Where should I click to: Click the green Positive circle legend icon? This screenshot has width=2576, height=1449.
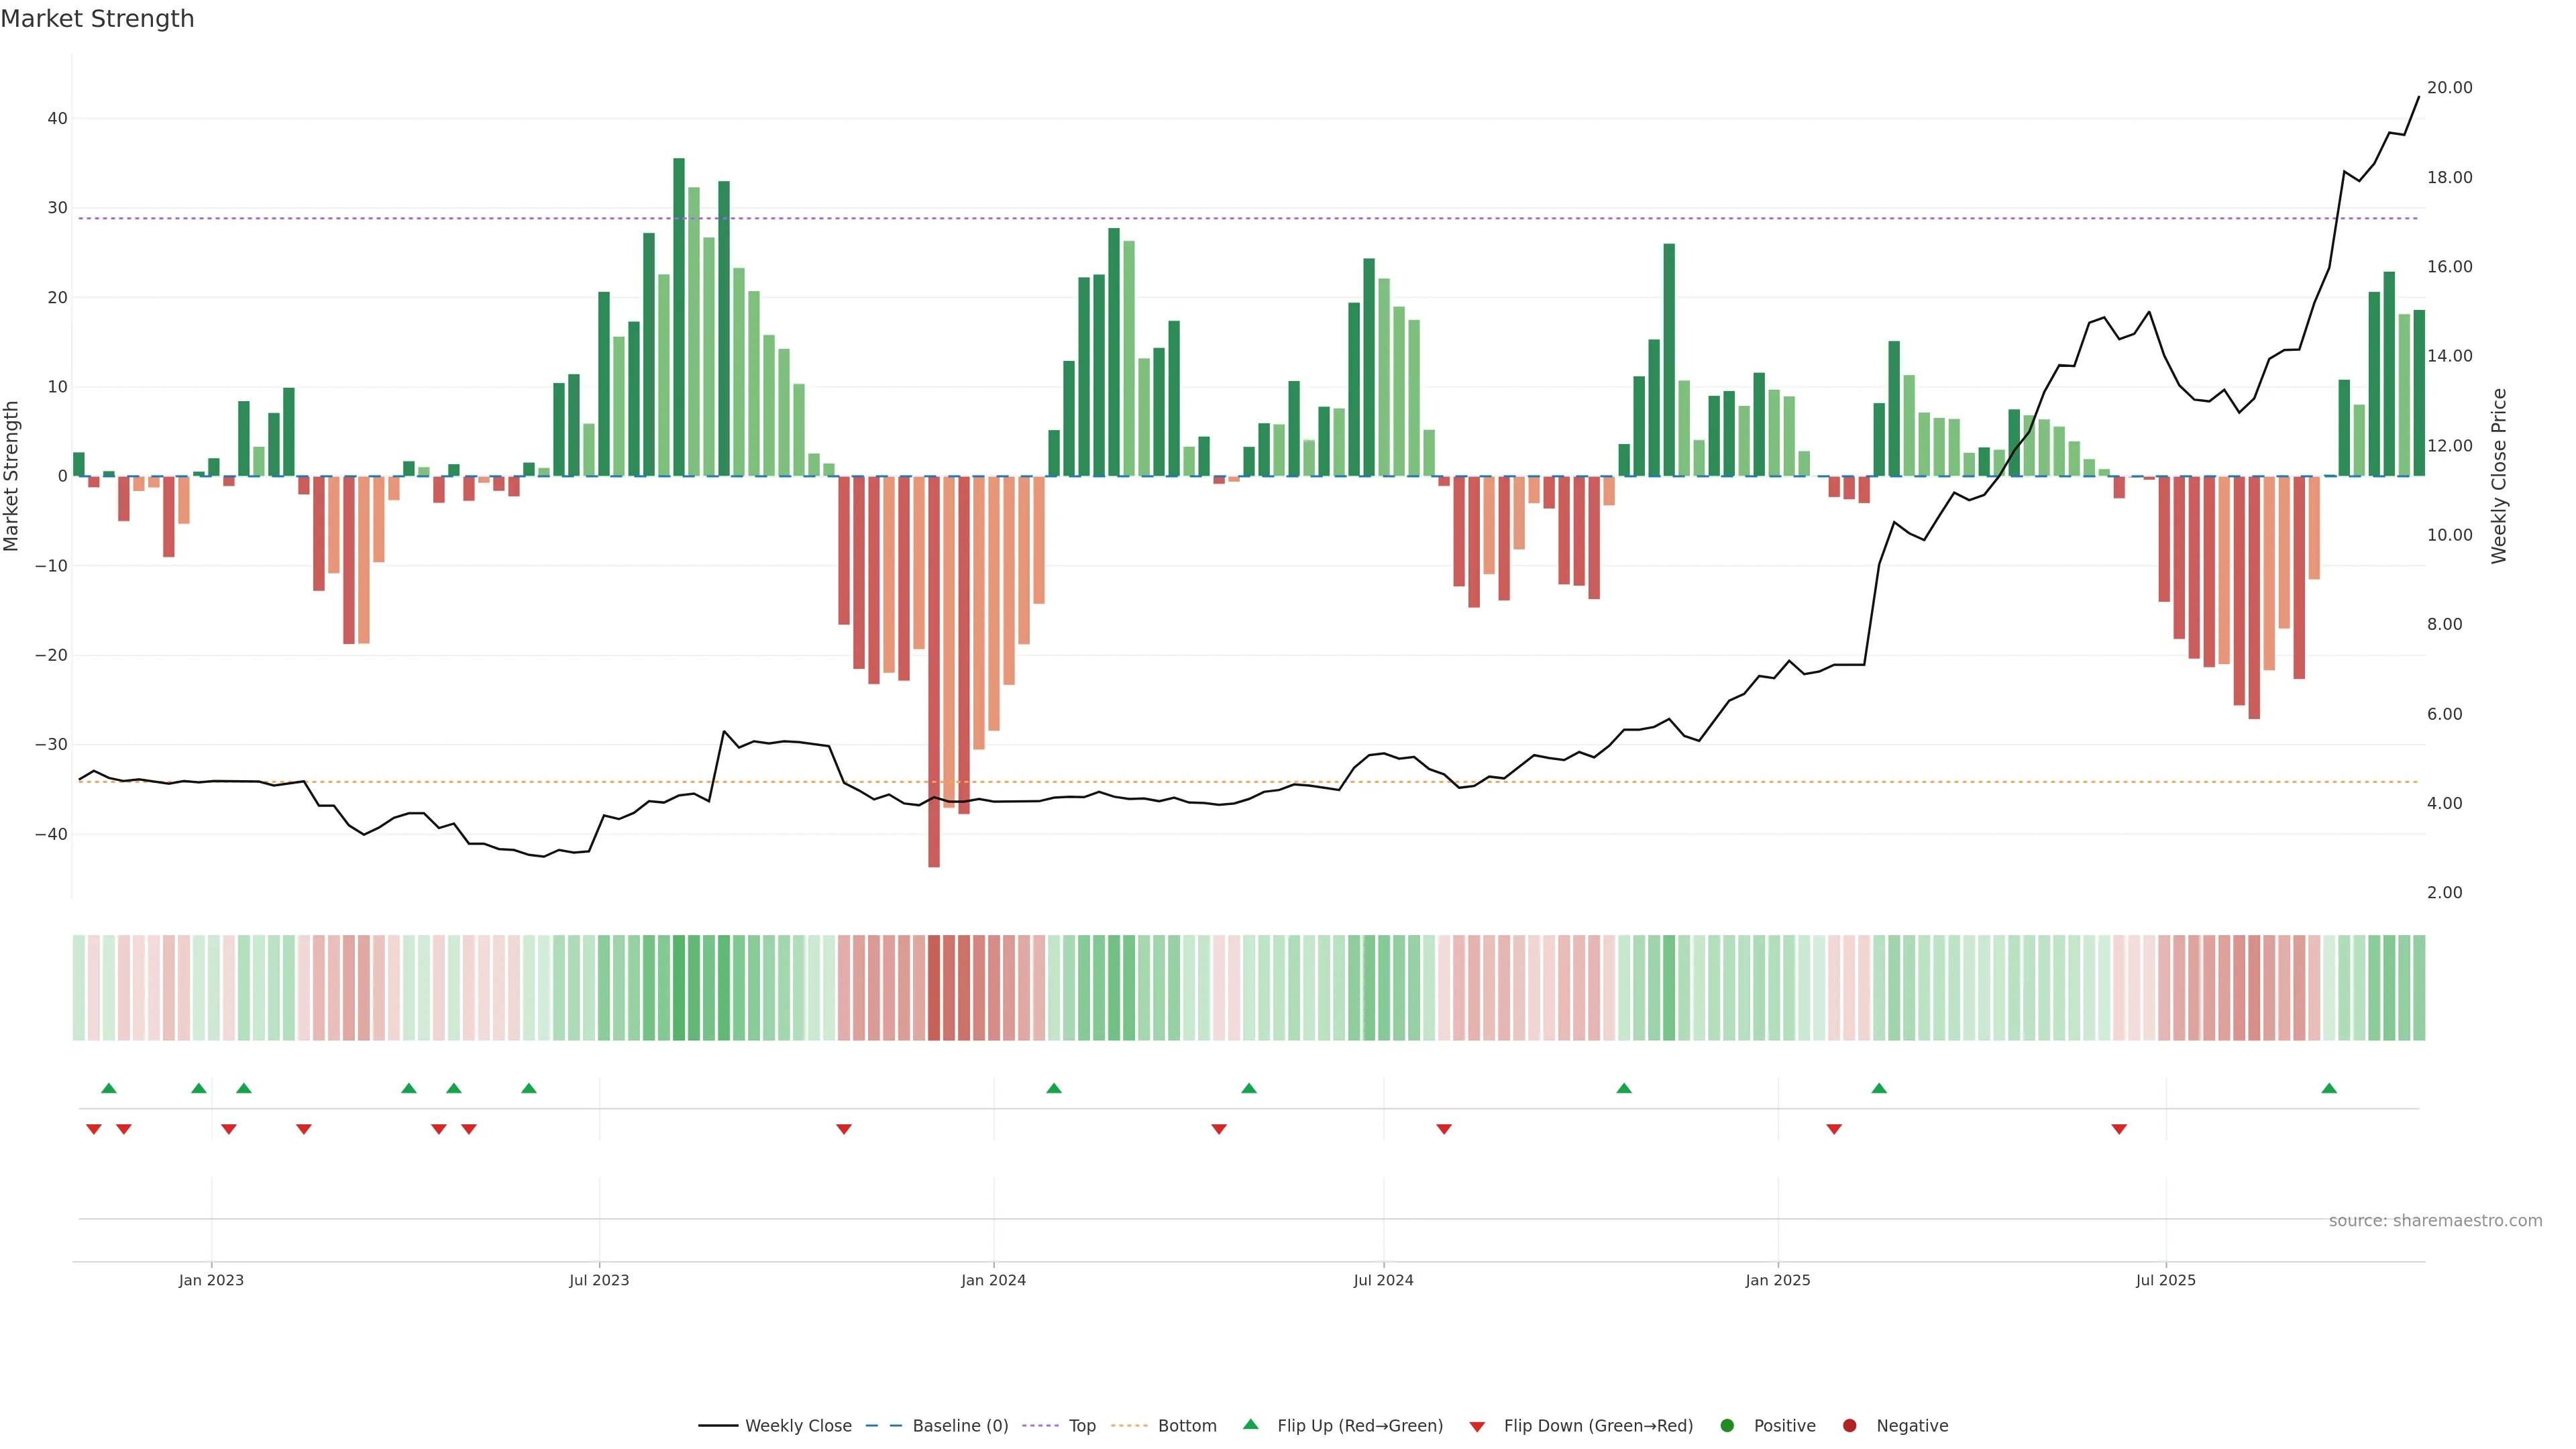1727,1425
